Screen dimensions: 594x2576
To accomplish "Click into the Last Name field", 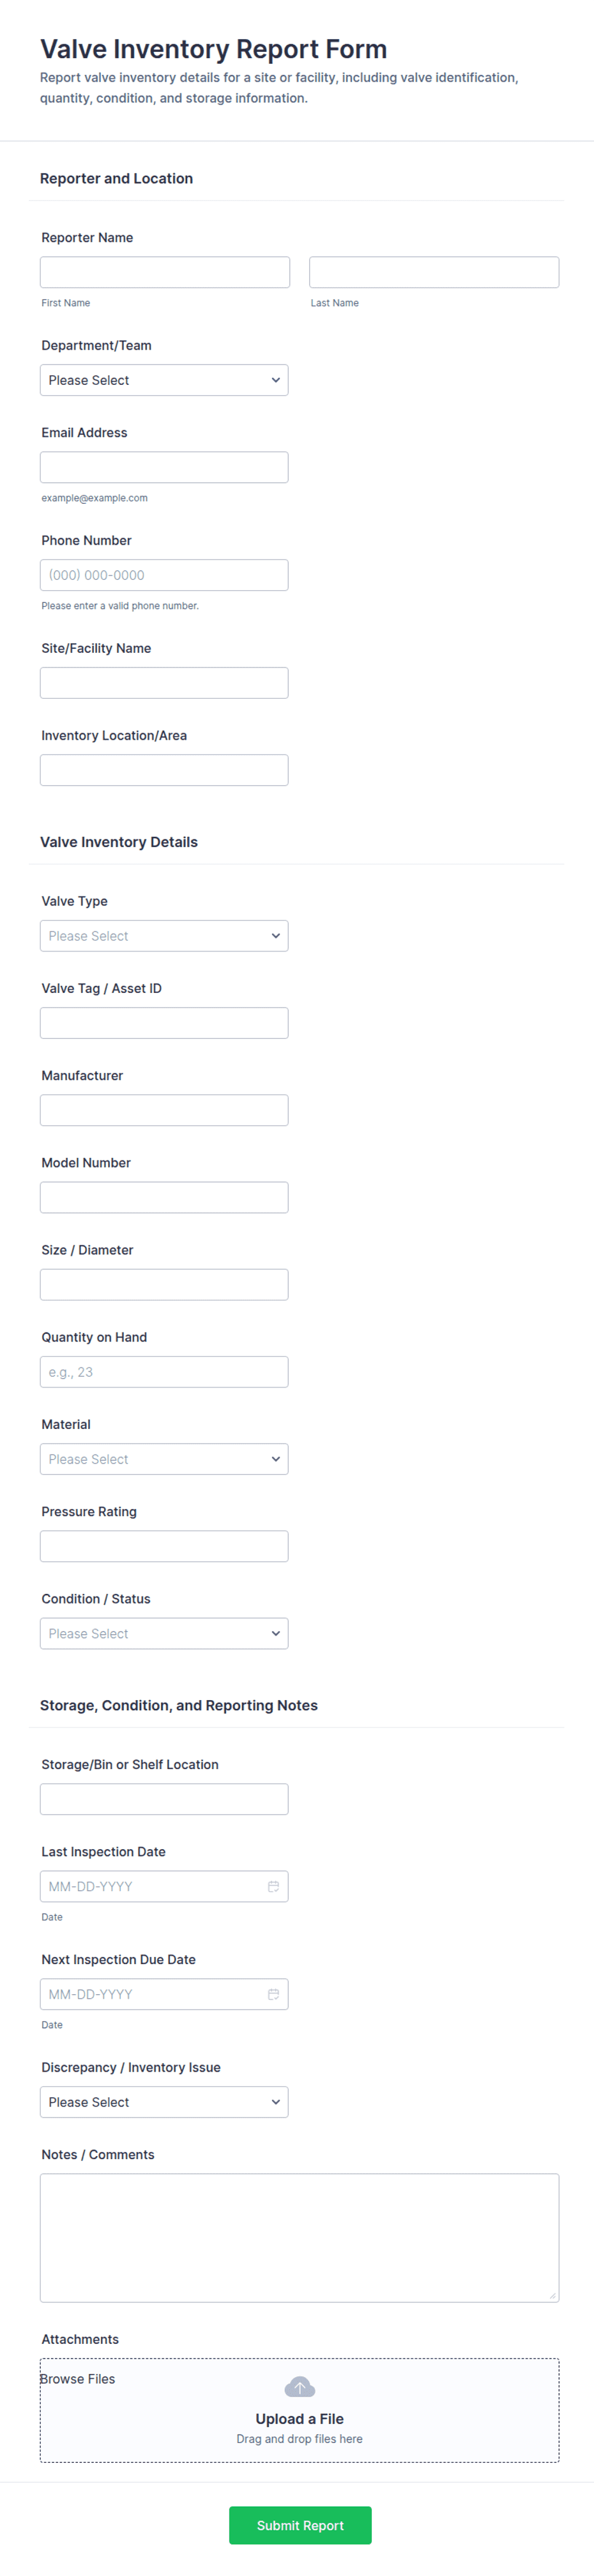I will click(x=433, y=272).
